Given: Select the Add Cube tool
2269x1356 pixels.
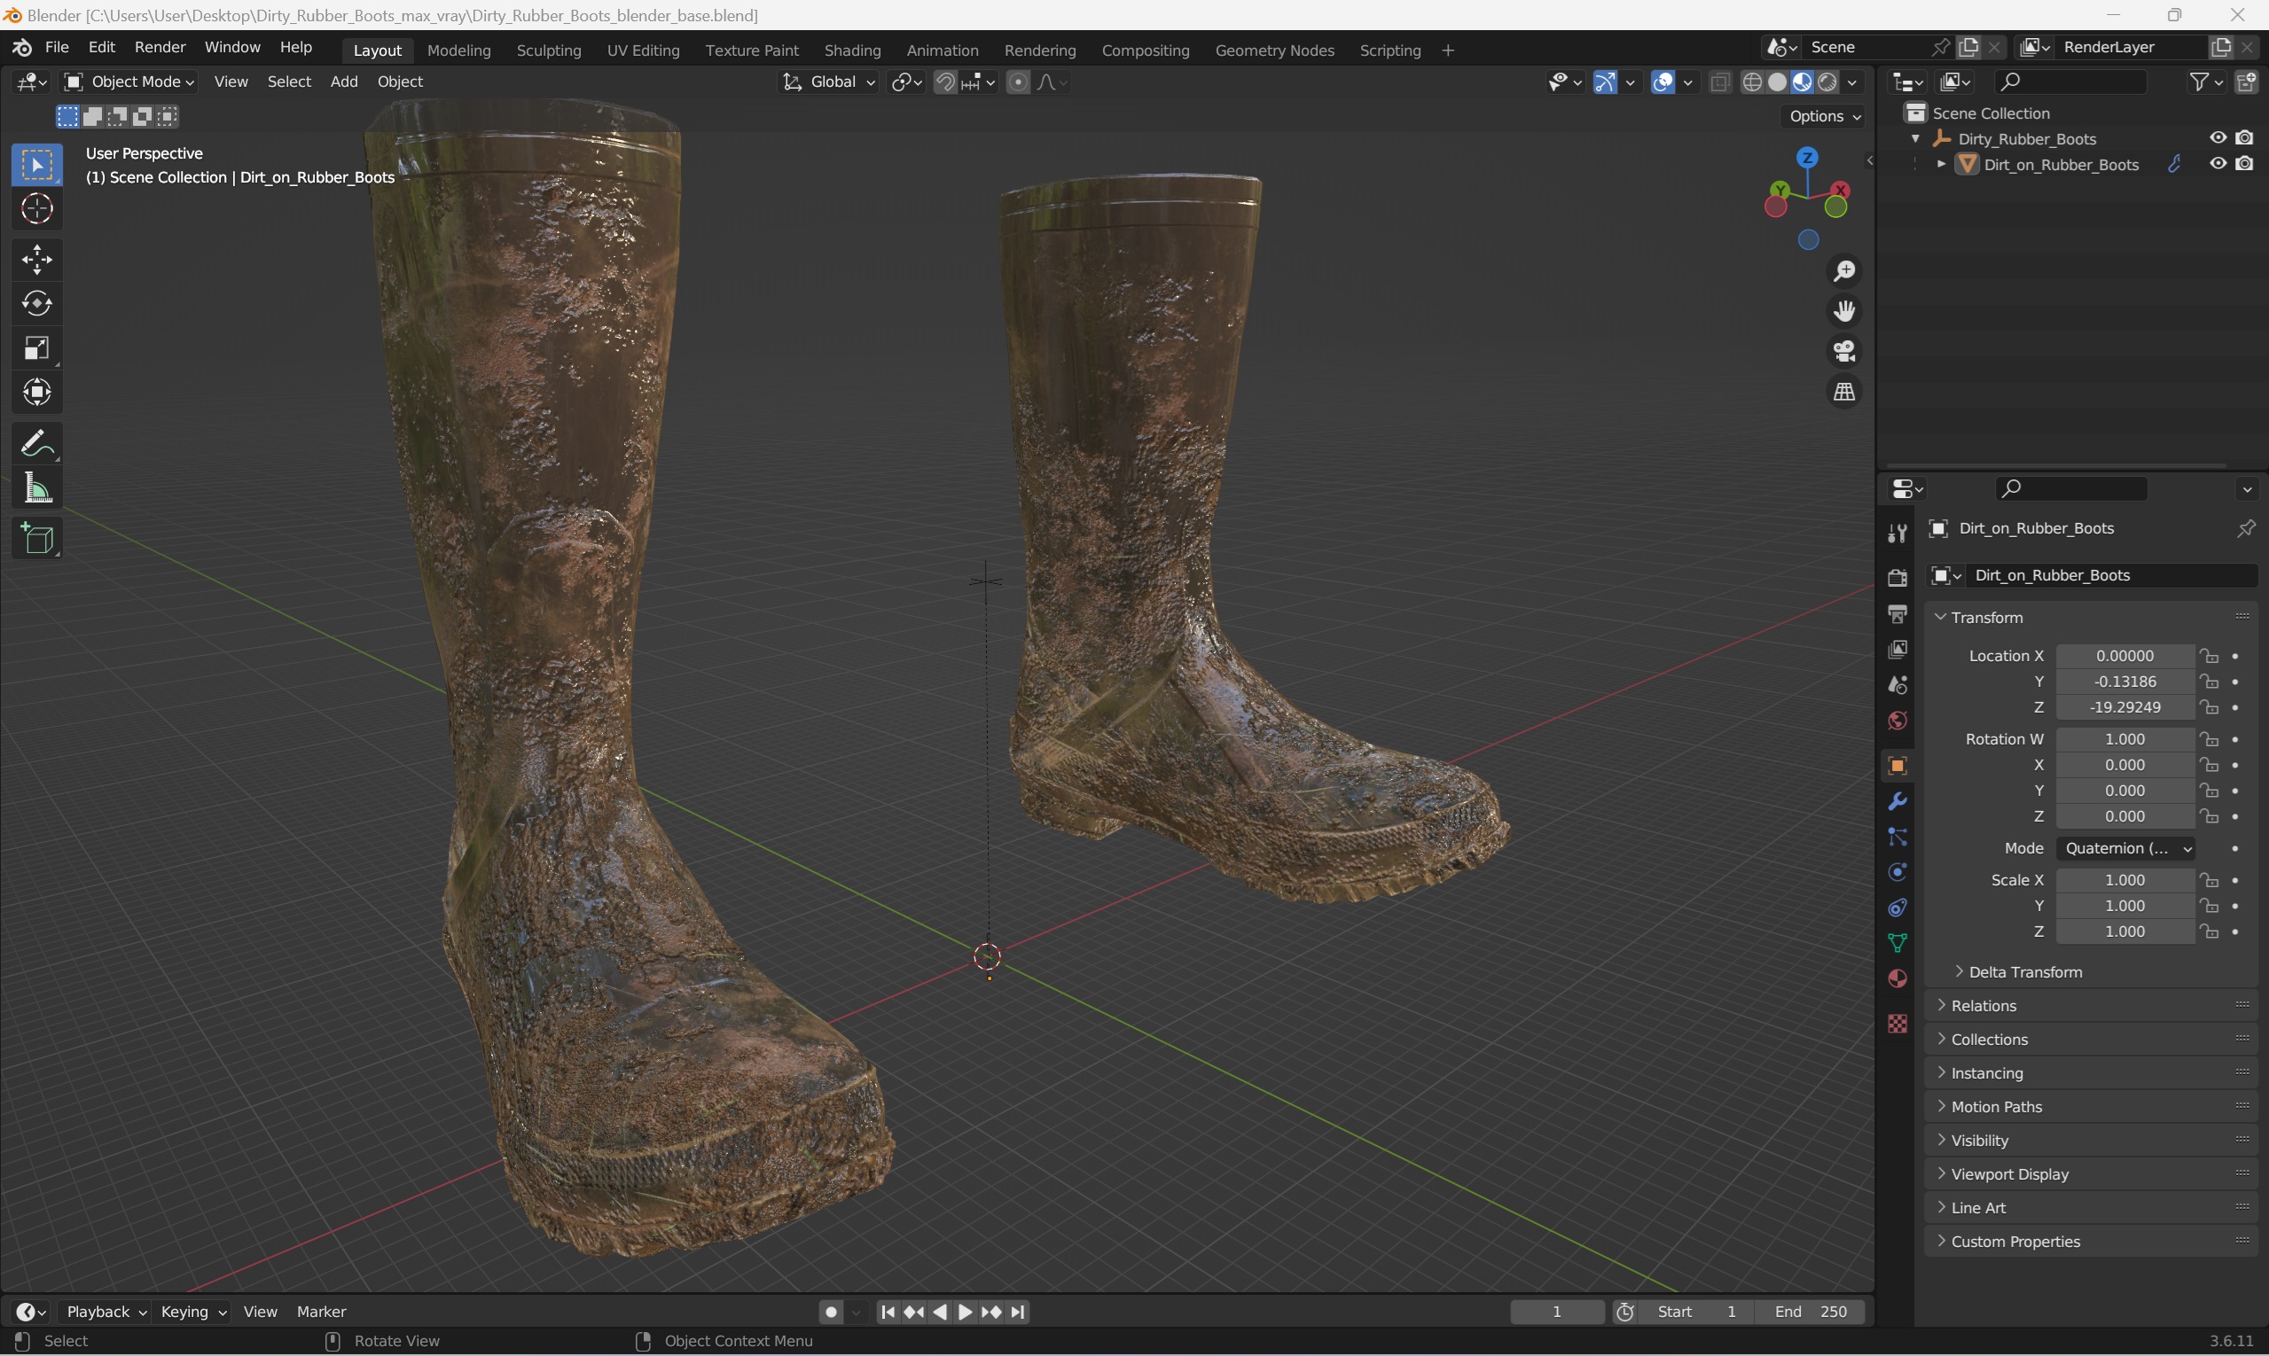Looking at the screenshot, I should tap(36, 539).
